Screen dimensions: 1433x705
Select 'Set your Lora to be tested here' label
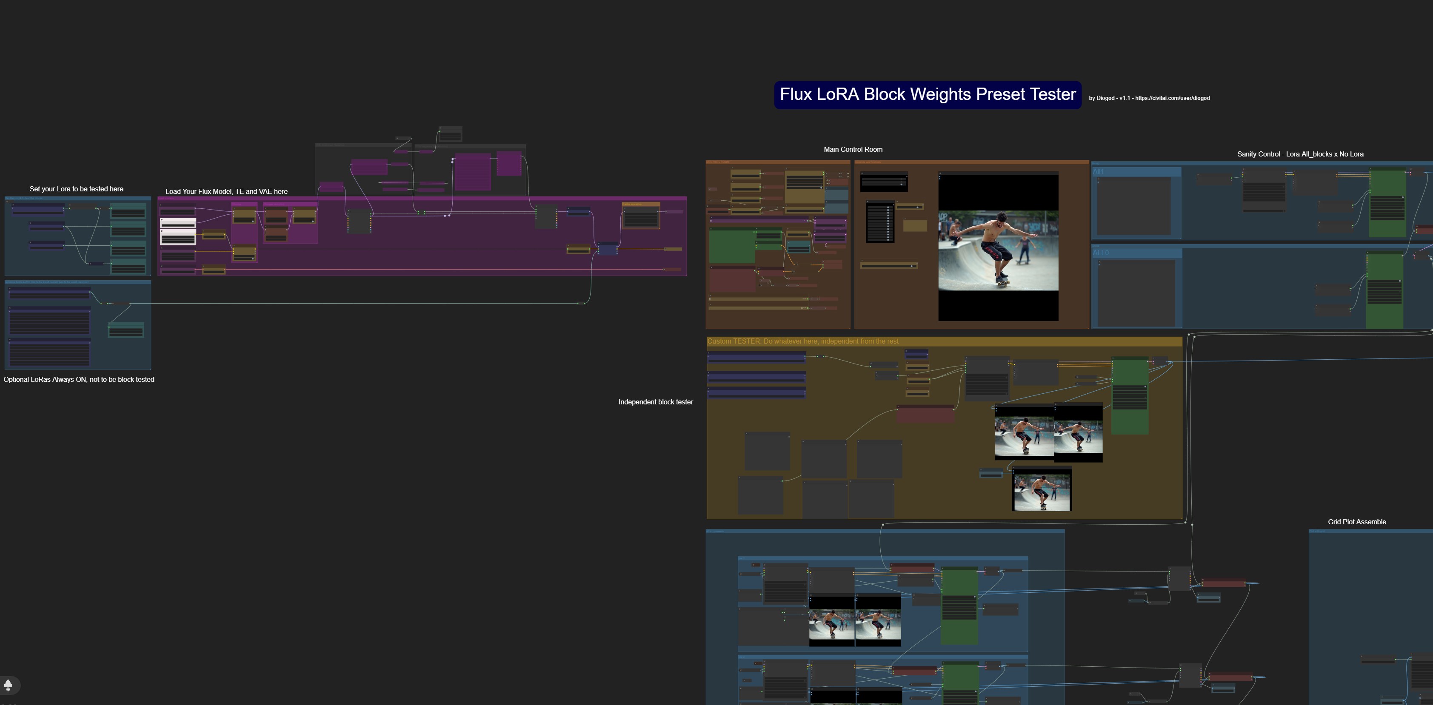[76, 189]
